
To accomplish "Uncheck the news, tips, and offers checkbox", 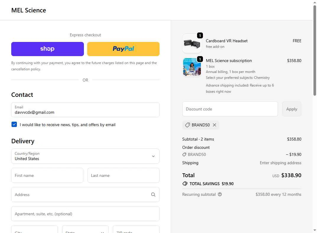I will pos(14,125).
